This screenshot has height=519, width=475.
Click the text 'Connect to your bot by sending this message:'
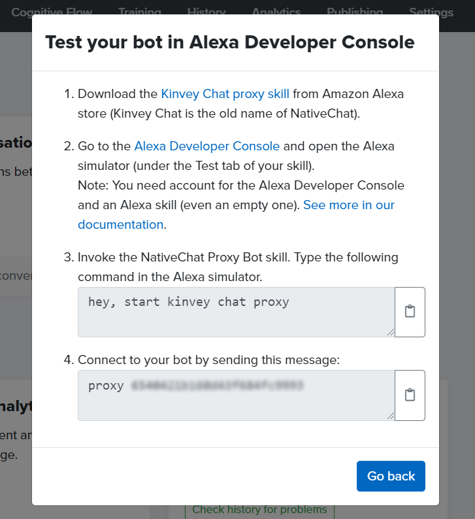point(208,360)
